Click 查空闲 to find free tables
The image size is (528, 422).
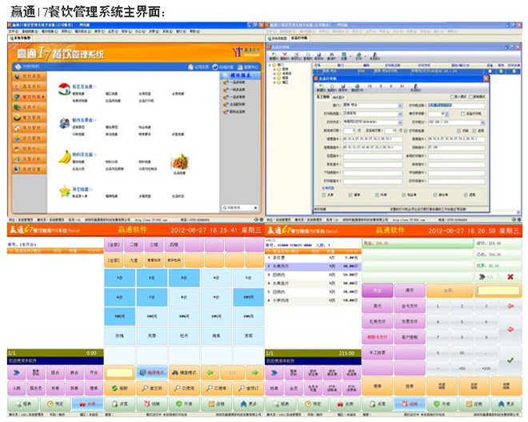pos(152,388)
